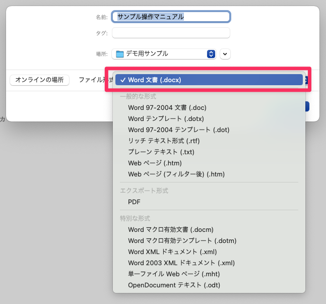
Task: Choose 単一ファイル Web ページ (.mht)
Action: pos(209,274)
